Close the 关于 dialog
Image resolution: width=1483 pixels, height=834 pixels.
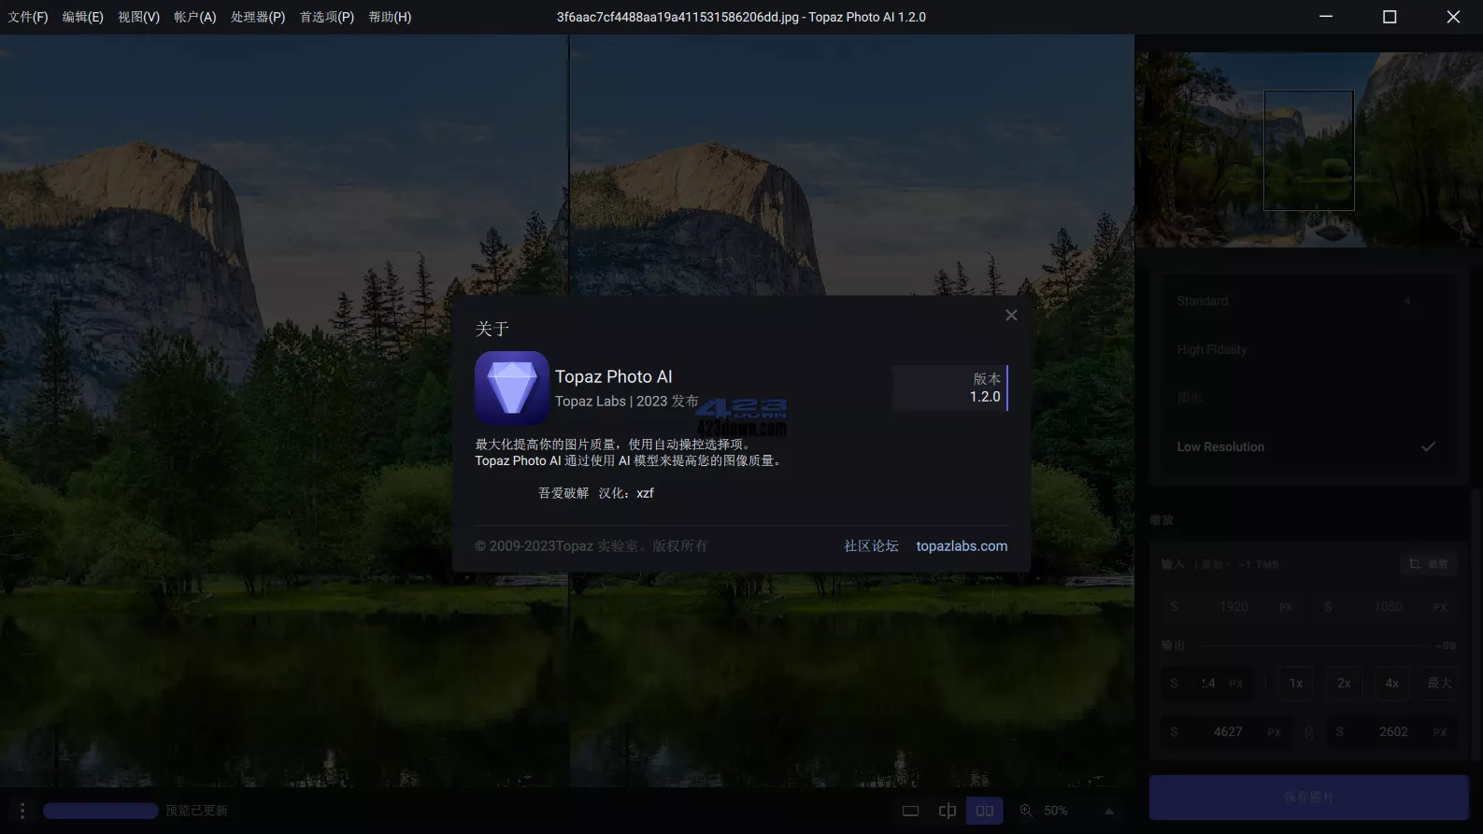[x=1011, y=316]
